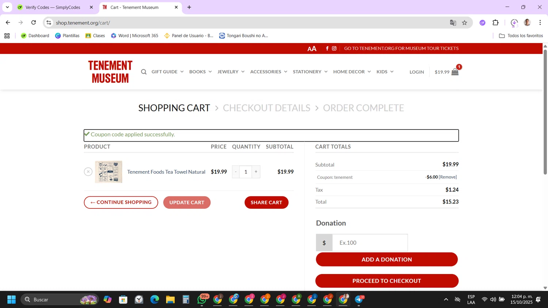
Task: Open Plantillas bookmark
Action: click(67, 36)
